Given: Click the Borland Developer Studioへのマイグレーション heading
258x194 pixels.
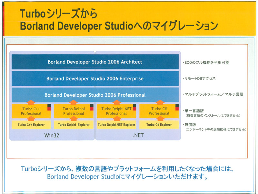Looking at the screenshot, I should tap(119, 26).
